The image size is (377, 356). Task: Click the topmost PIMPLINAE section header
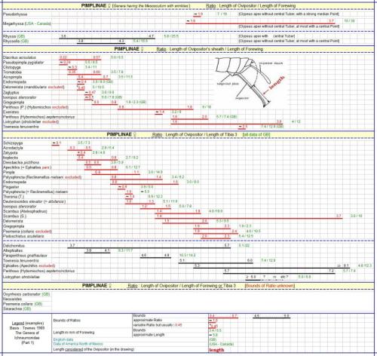(188, 6)
